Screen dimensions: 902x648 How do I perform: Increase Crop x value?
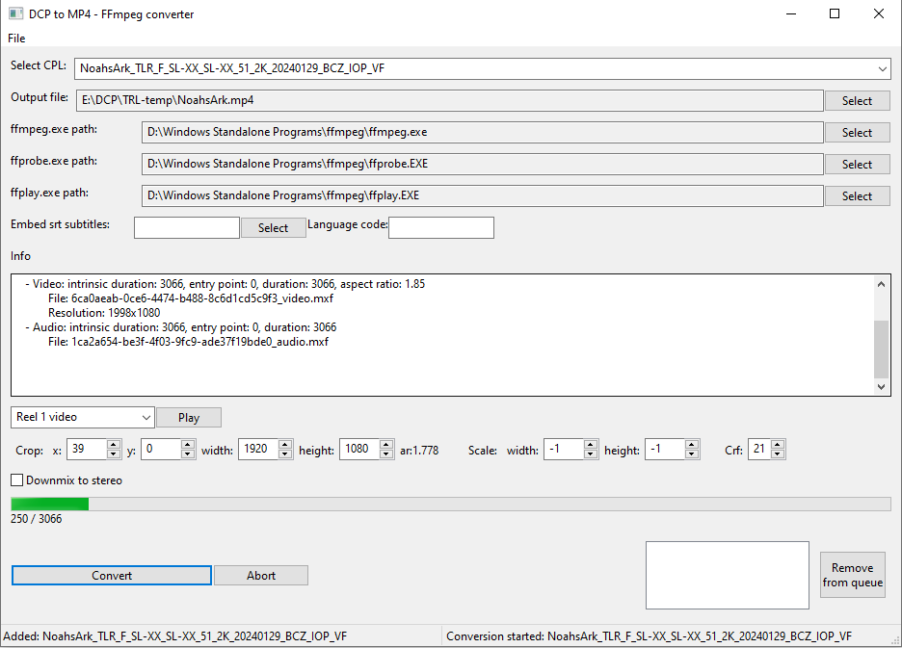[114, 445]
